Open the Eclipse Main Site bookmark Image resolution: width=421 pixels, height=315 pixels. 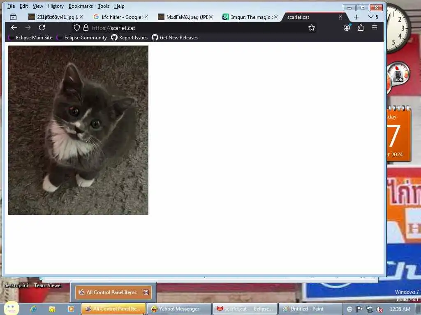pos(30,38)
